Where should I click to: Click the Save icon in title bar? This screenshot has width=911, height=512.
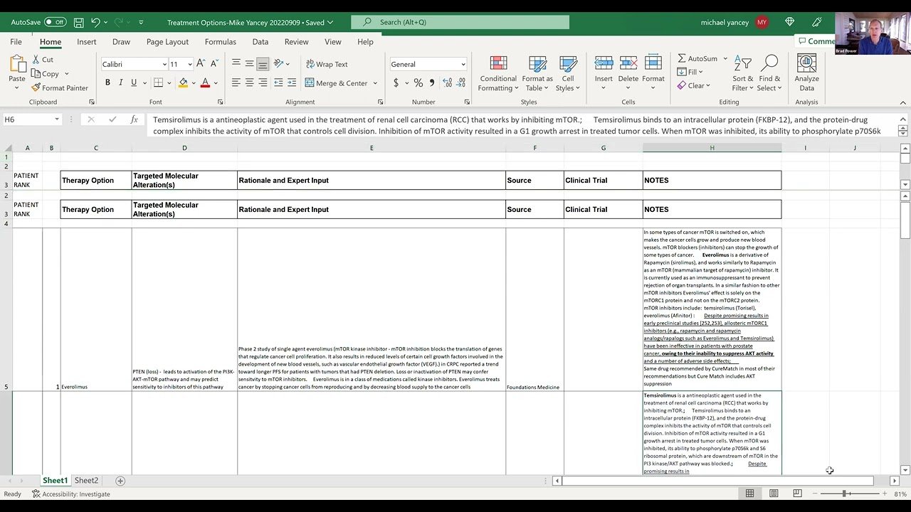click(x=78, y=22)
